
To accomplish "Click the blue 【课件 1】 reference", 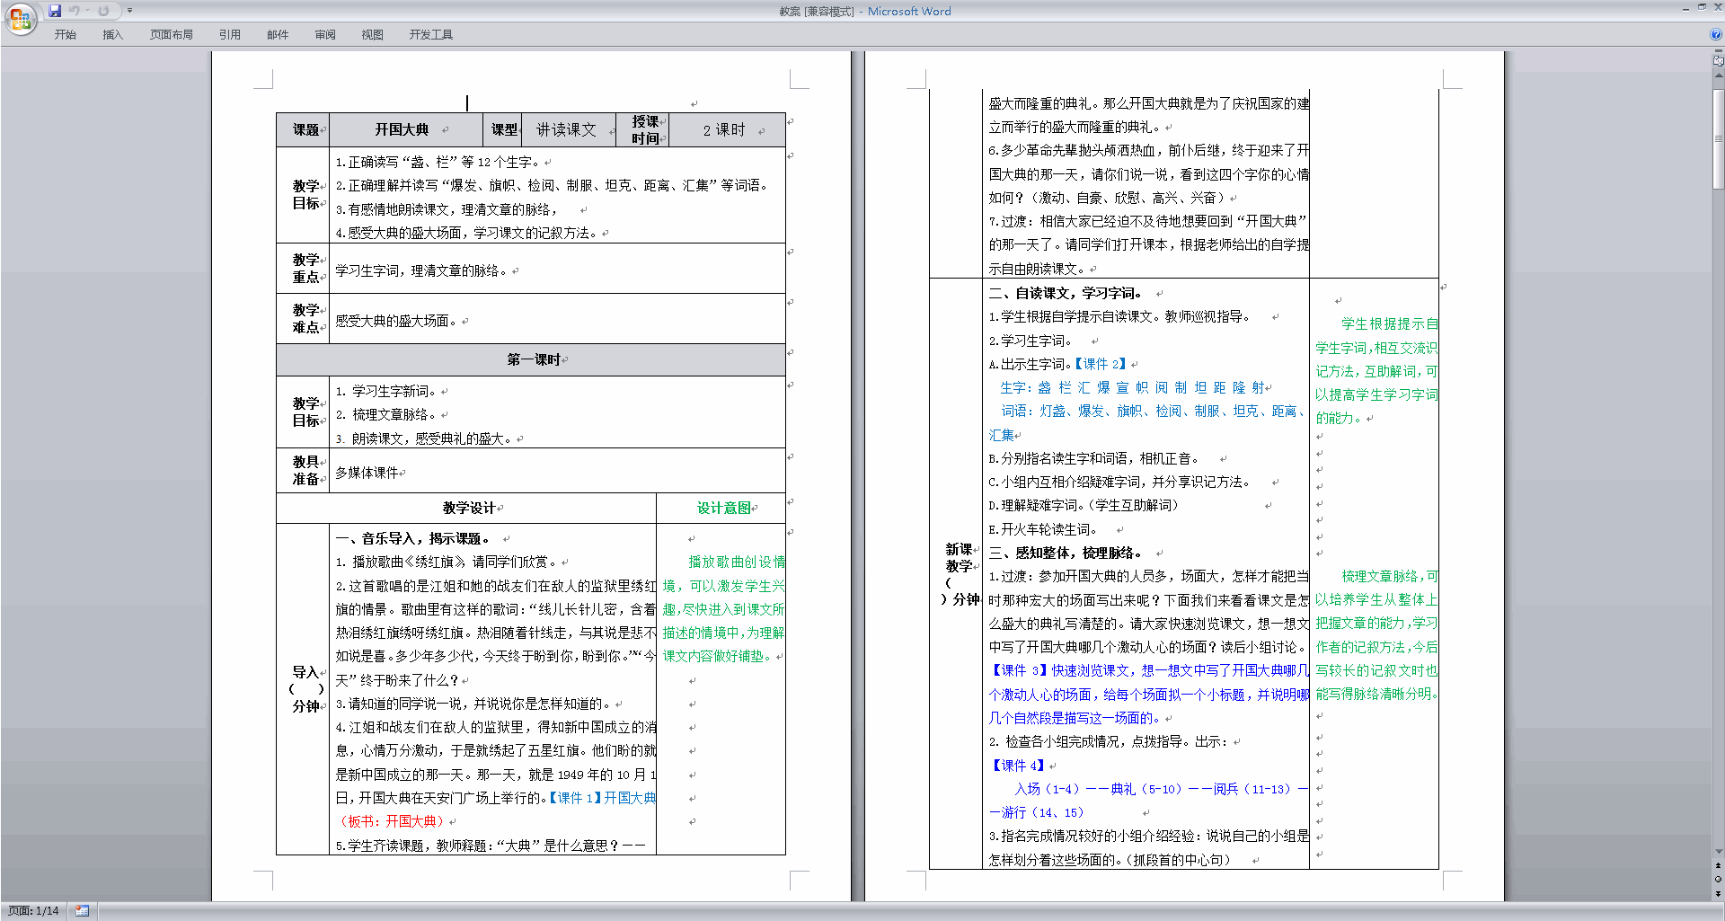I will (x=573, y=798).
